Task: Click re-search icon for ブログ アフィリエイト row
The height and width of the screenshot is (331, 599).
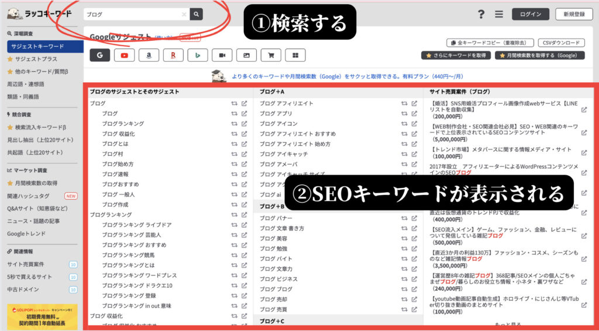Action: click(x=404, y=103)
